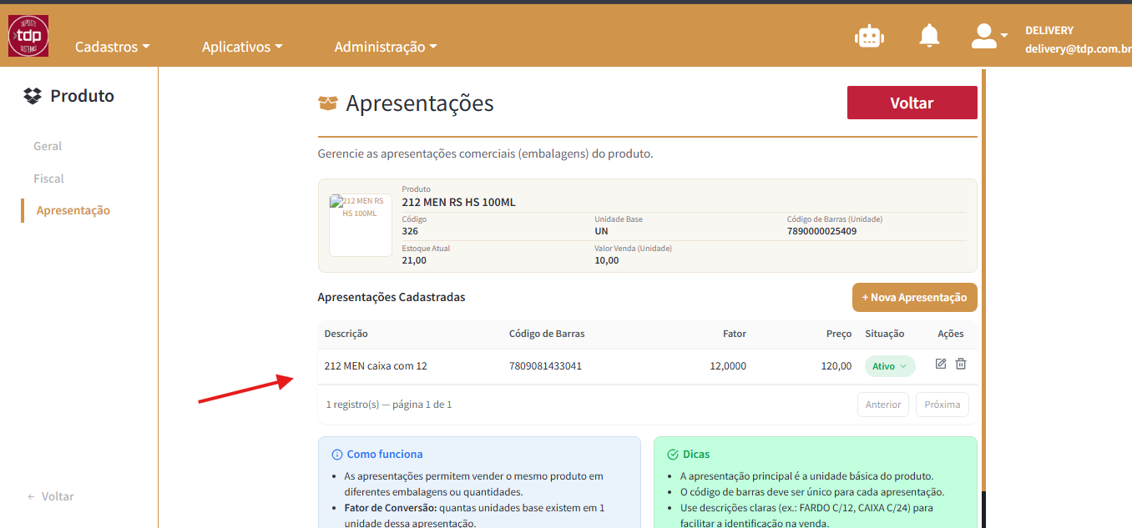Click the record count pagination text
The image size is (1132, 528).
tap(389, 405)
